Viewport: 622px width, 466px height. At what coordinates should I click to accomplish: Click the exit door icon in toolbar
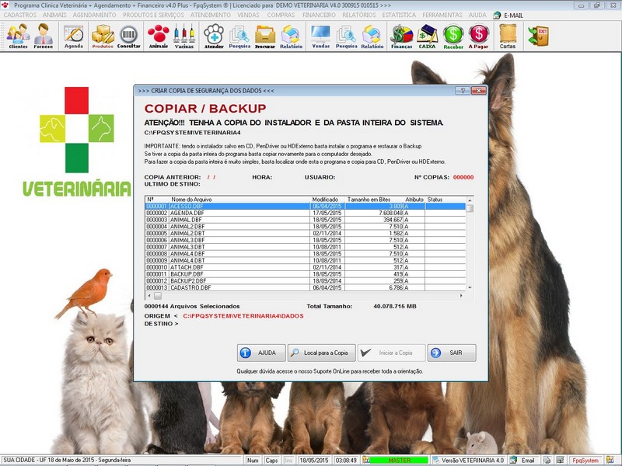click(538, 36)
